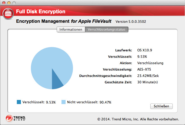The height and width of the screenshot is (125, 185).
Task: Click the light blue Nicht verschlüsselt swatch
Action: click(64, 102)
